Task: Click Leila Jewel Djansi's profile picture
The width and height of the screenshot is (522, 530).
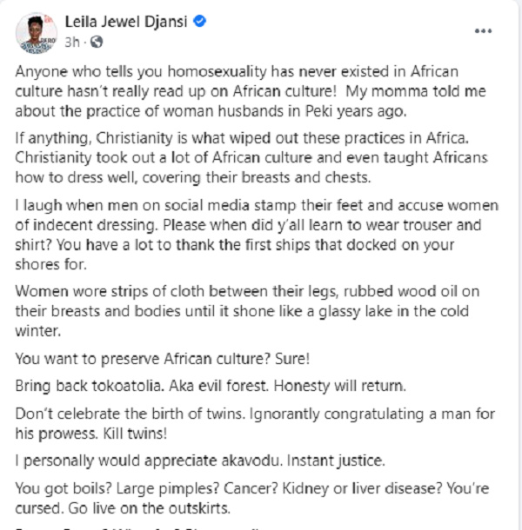Action: click(x=36, y=32)
